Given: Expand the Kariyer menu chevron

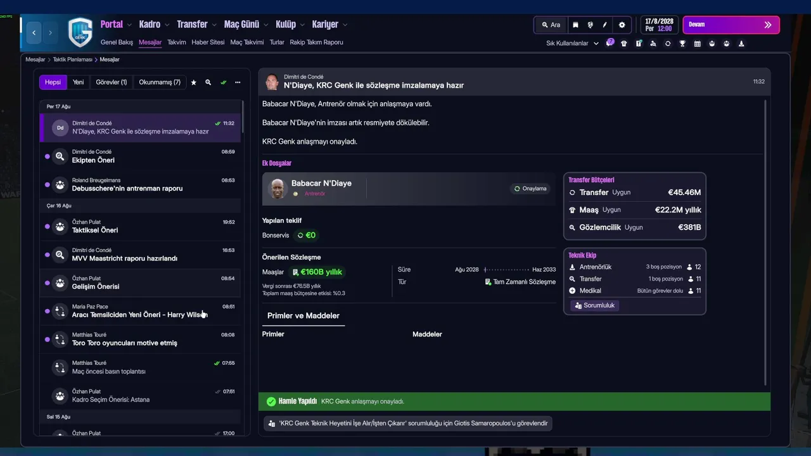Looking at the screenshot, I should (345, 25).
